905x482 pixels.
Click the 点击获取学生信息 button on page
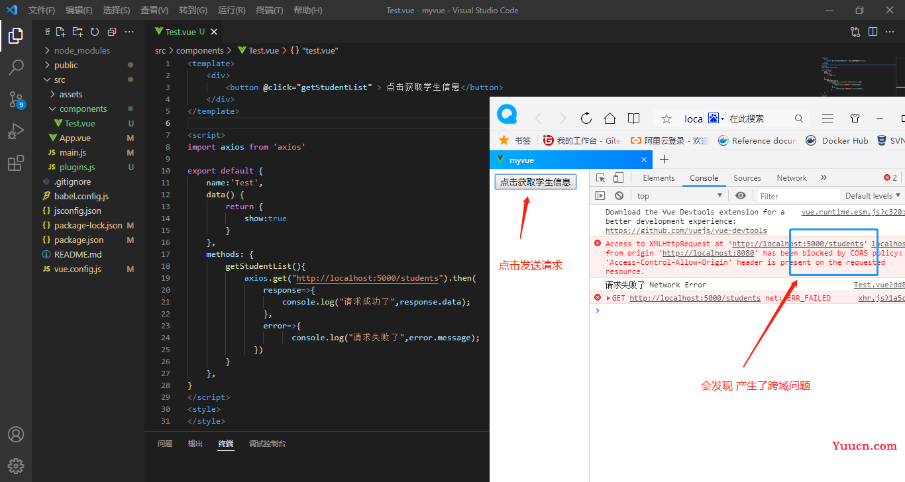tap(535, 182)
